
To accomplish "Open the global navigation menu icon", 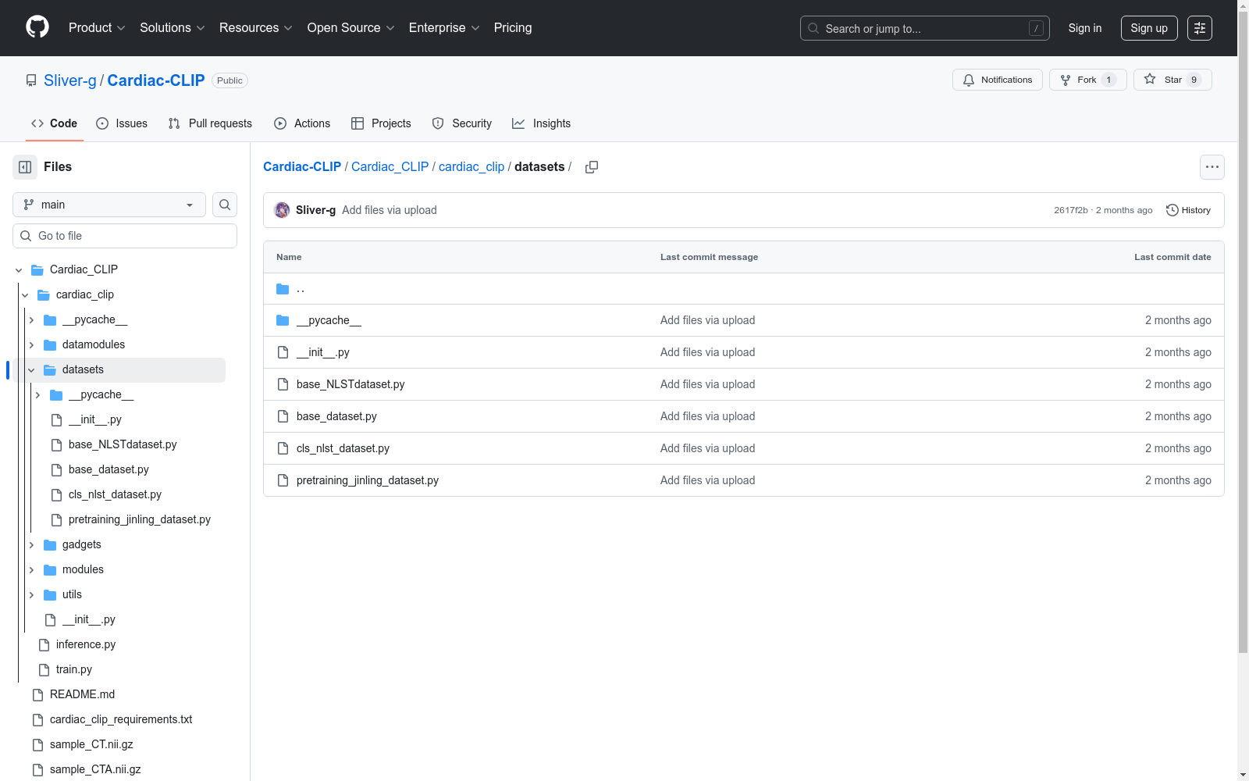I will click(x=1200, y=28).
